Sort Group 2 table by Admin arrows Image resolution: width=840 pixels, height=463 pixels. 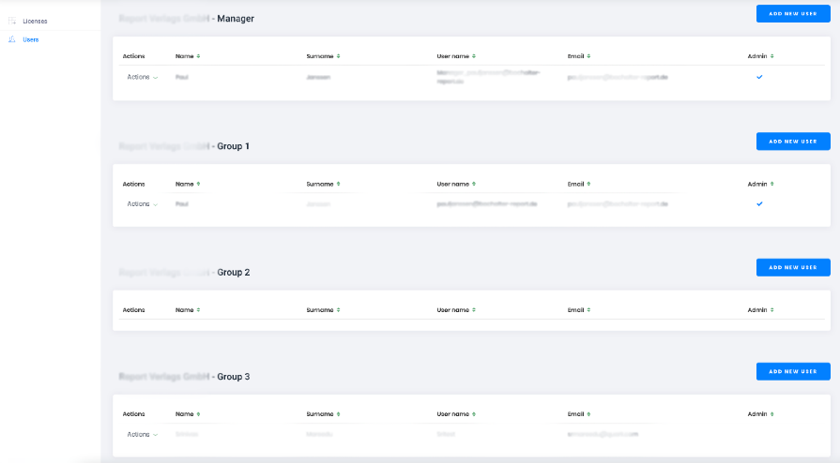[x=771, y=309]
